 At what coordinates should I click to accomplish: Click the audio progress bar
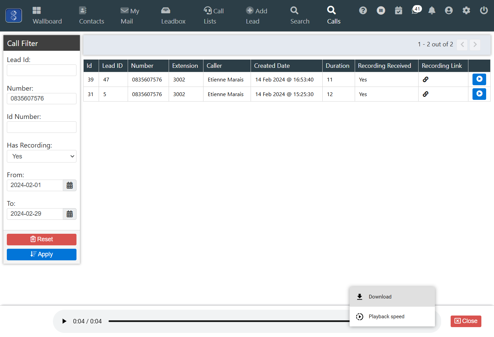[x=229, y=321]
